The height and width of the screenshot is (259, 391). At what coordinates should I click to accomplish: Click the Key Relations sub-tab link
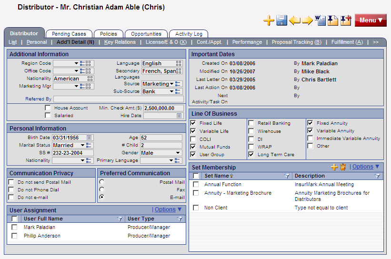[120, 42]
